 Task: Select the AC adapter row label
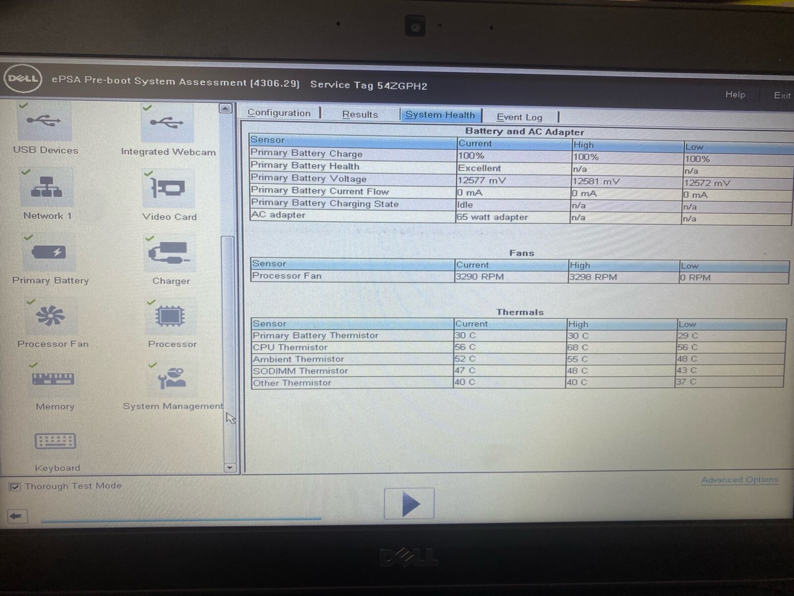278,215
